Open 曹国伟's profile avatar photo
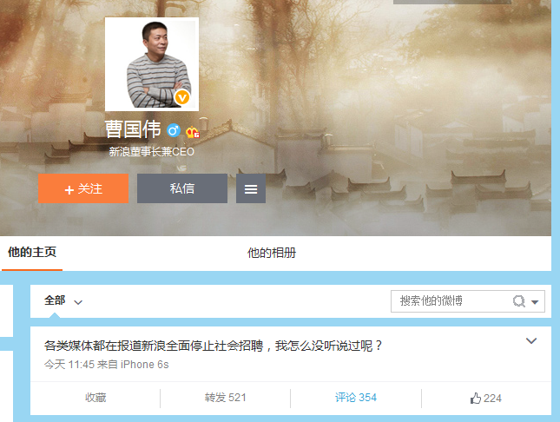This screenshot has width=560, height=422. pos(152,64)
